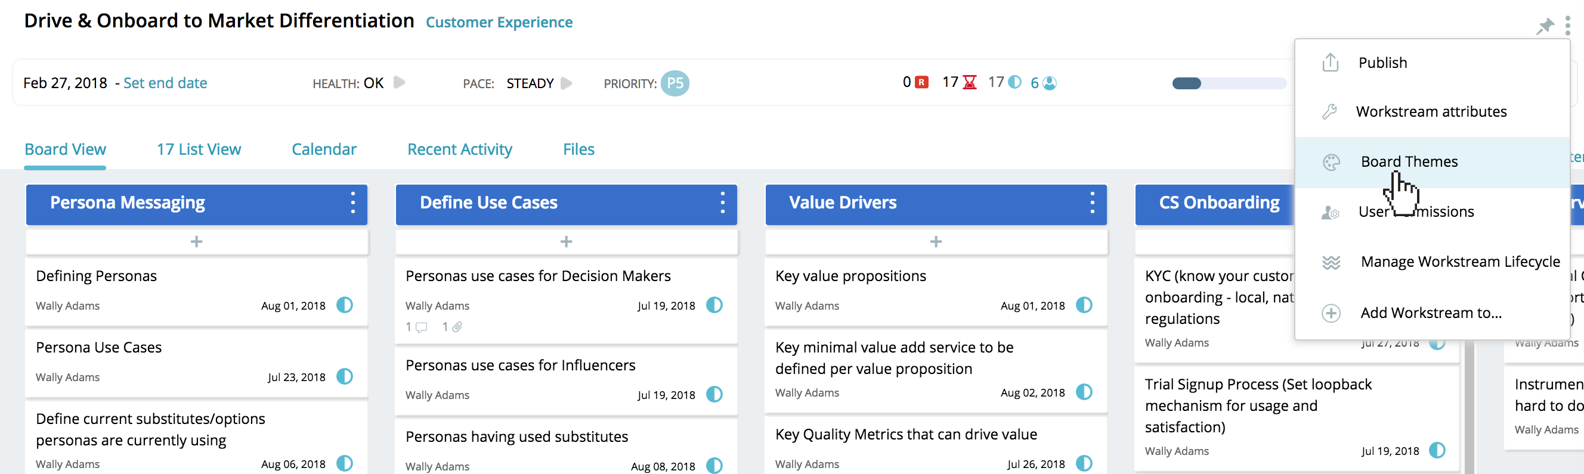The height and width of the screenshot is (474, 1584).
Task: Click status icon on Personas having used substitutes
Action: pos(714,466)
